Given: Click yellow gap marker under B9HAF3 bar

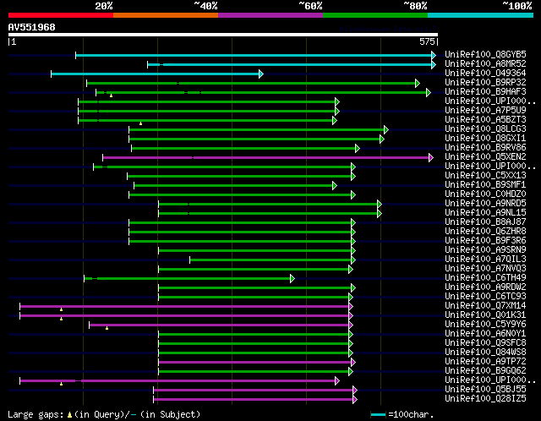Looking at the screenshot, I should tap(111, 96).
